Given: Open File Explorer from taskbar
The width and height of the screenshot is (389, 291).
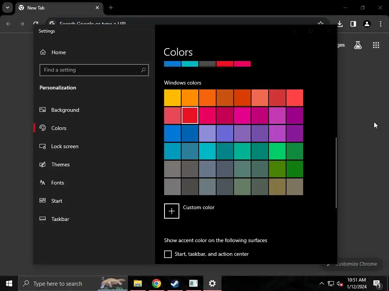Looking at the screenshot, I should pyautogui.click(x=138, y=283).
